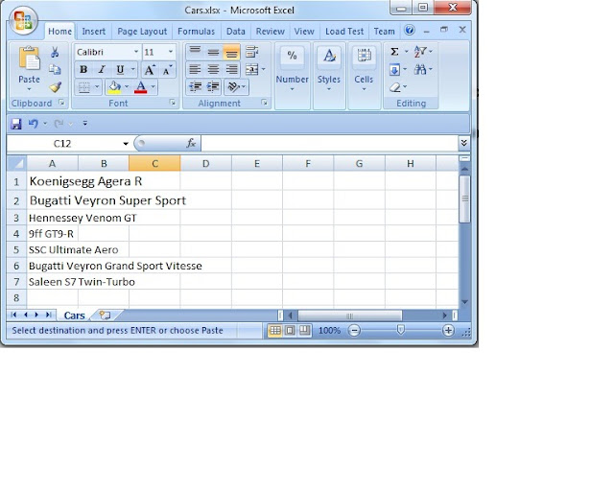The image size is (614, 491).
Task: Switch to Normal view in status bar
Action: [275, 331]
